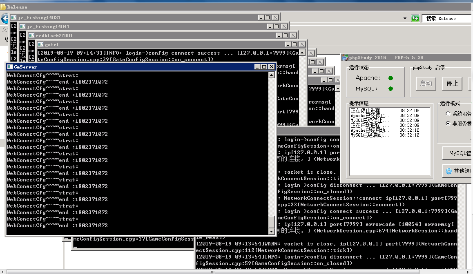
Task: Click the MySQL green status indicator
Action: (x=390, y=88)
